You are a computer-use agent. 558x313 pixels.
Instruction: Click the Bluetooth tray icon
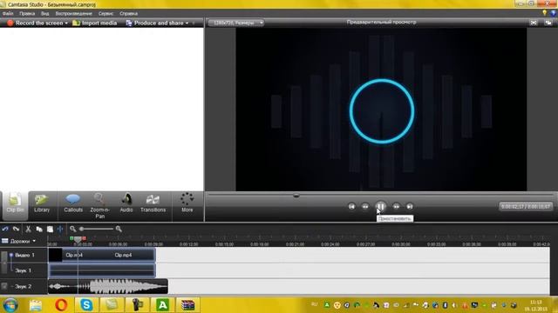[x=445, y=305]
